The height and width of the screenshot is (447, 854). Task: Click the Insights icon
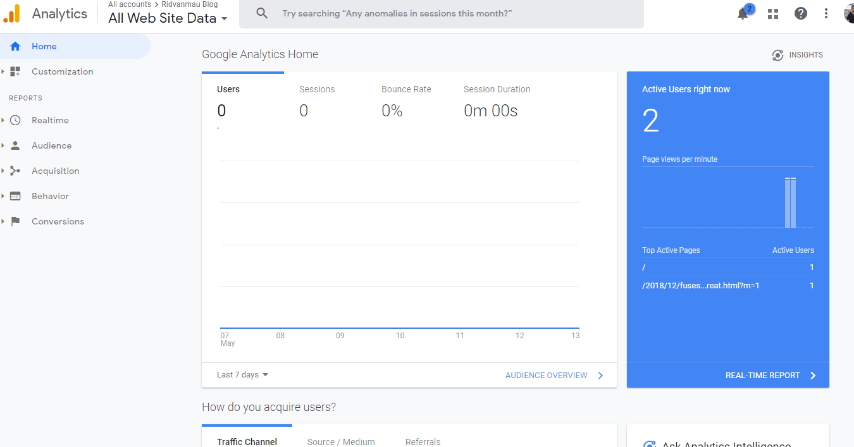coord(777,55)
